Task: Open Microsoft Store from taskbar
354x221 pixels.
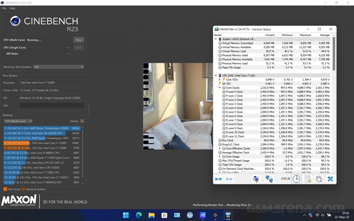Action: [x=164, y=215]
